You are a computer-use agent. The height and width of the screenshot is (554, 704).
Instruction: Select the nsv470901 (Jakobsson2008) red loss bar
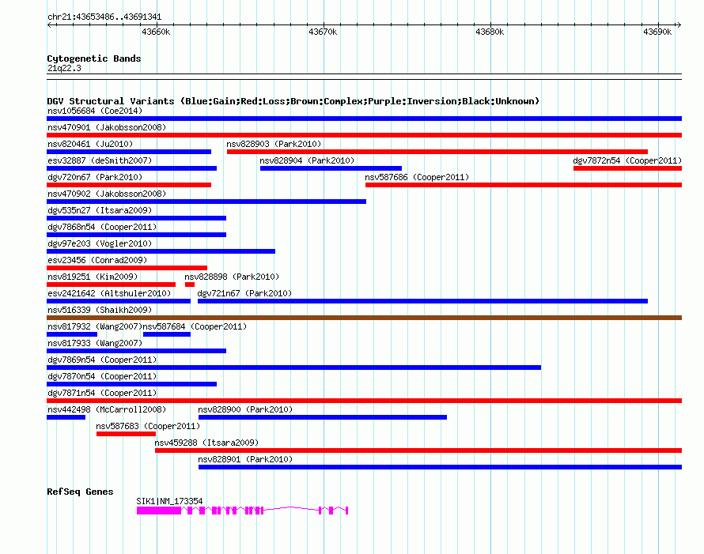(364, 135)
